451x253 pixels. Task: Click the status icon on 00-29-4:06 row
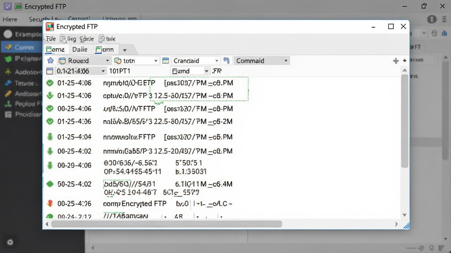tap(50, 165)
